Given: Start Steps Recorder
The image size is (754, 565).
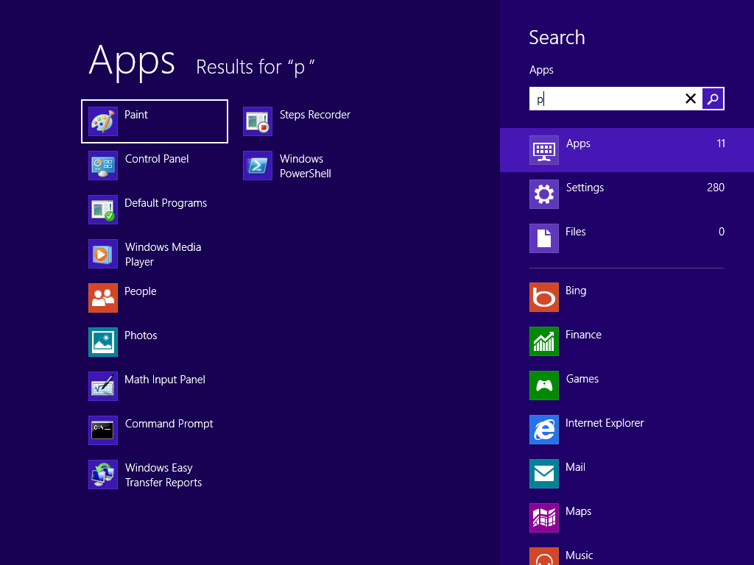Looking at the screenshot, I should click(258, 121).
